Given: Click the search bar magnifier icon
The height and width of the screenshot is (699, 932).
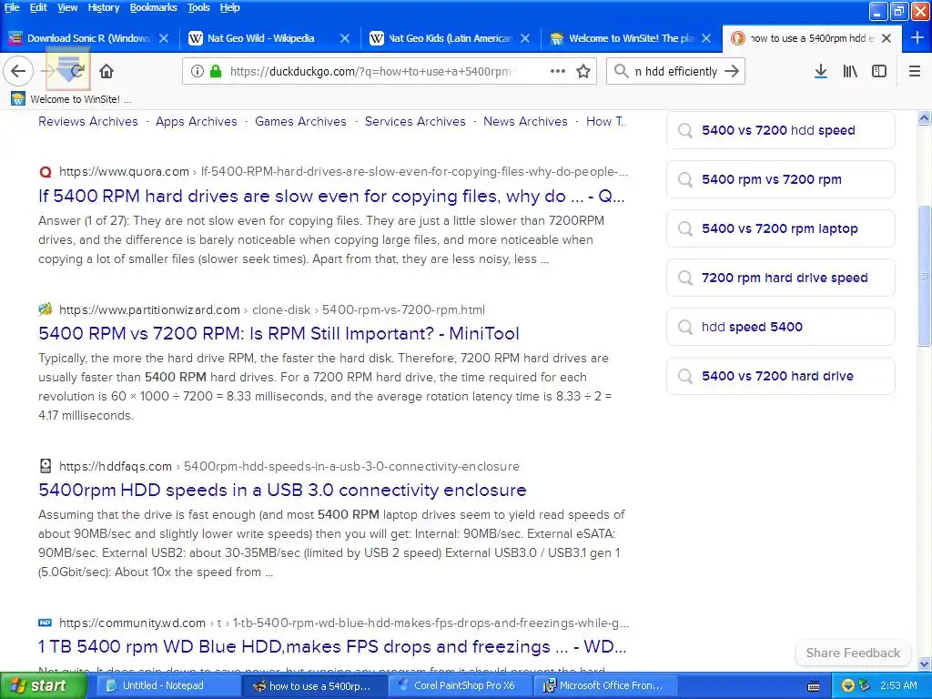Looking at the screenshot, I should pyautogui.click(x=621, y=71).
